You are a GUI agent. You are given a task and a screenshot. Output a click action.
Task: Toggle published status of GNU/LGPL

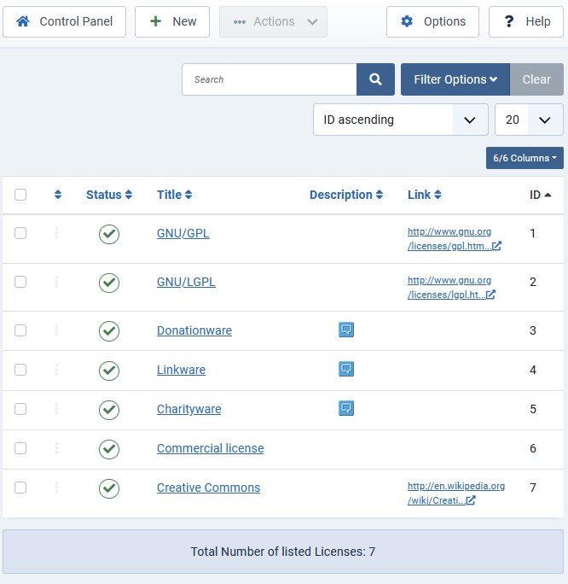click(109, 283)
